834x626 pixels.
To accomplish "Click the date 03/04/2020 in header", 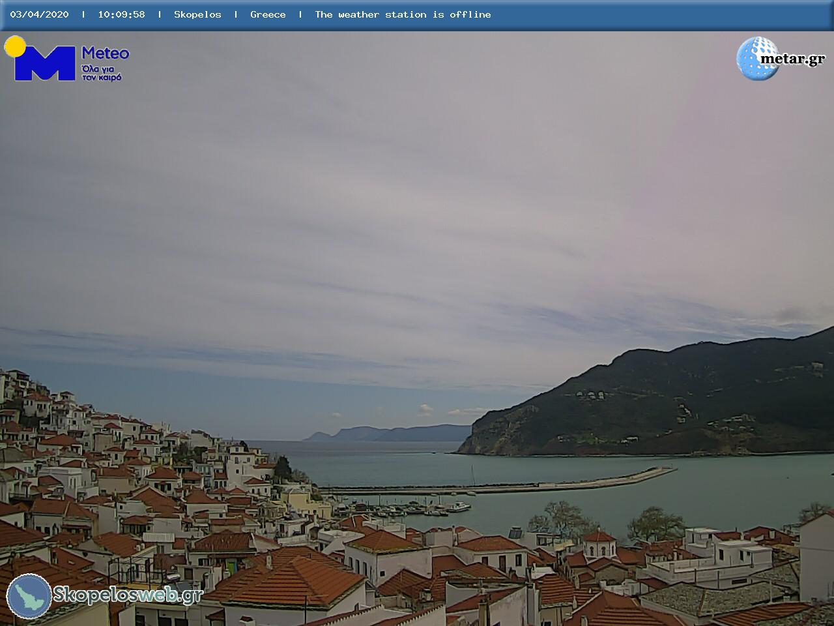I will tap(39, 14).
